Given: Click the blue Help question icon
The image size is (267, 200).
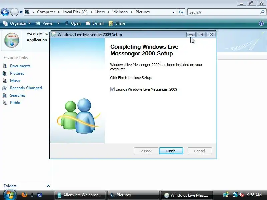Looking at the screenshot, I should pyautogui.click(x=261, y=23).
